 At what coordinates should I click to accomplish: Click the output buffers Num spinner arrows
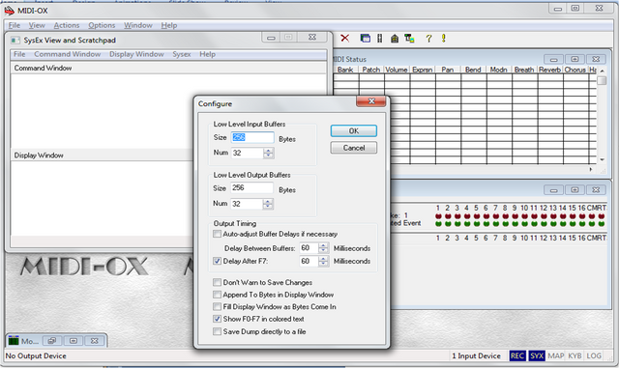[x=268, y=204]
